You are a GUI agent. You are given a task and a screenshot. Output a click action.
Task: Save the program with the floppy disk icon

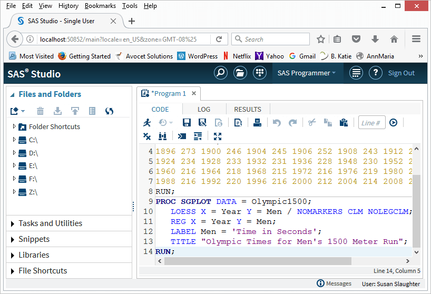[187, 123]
